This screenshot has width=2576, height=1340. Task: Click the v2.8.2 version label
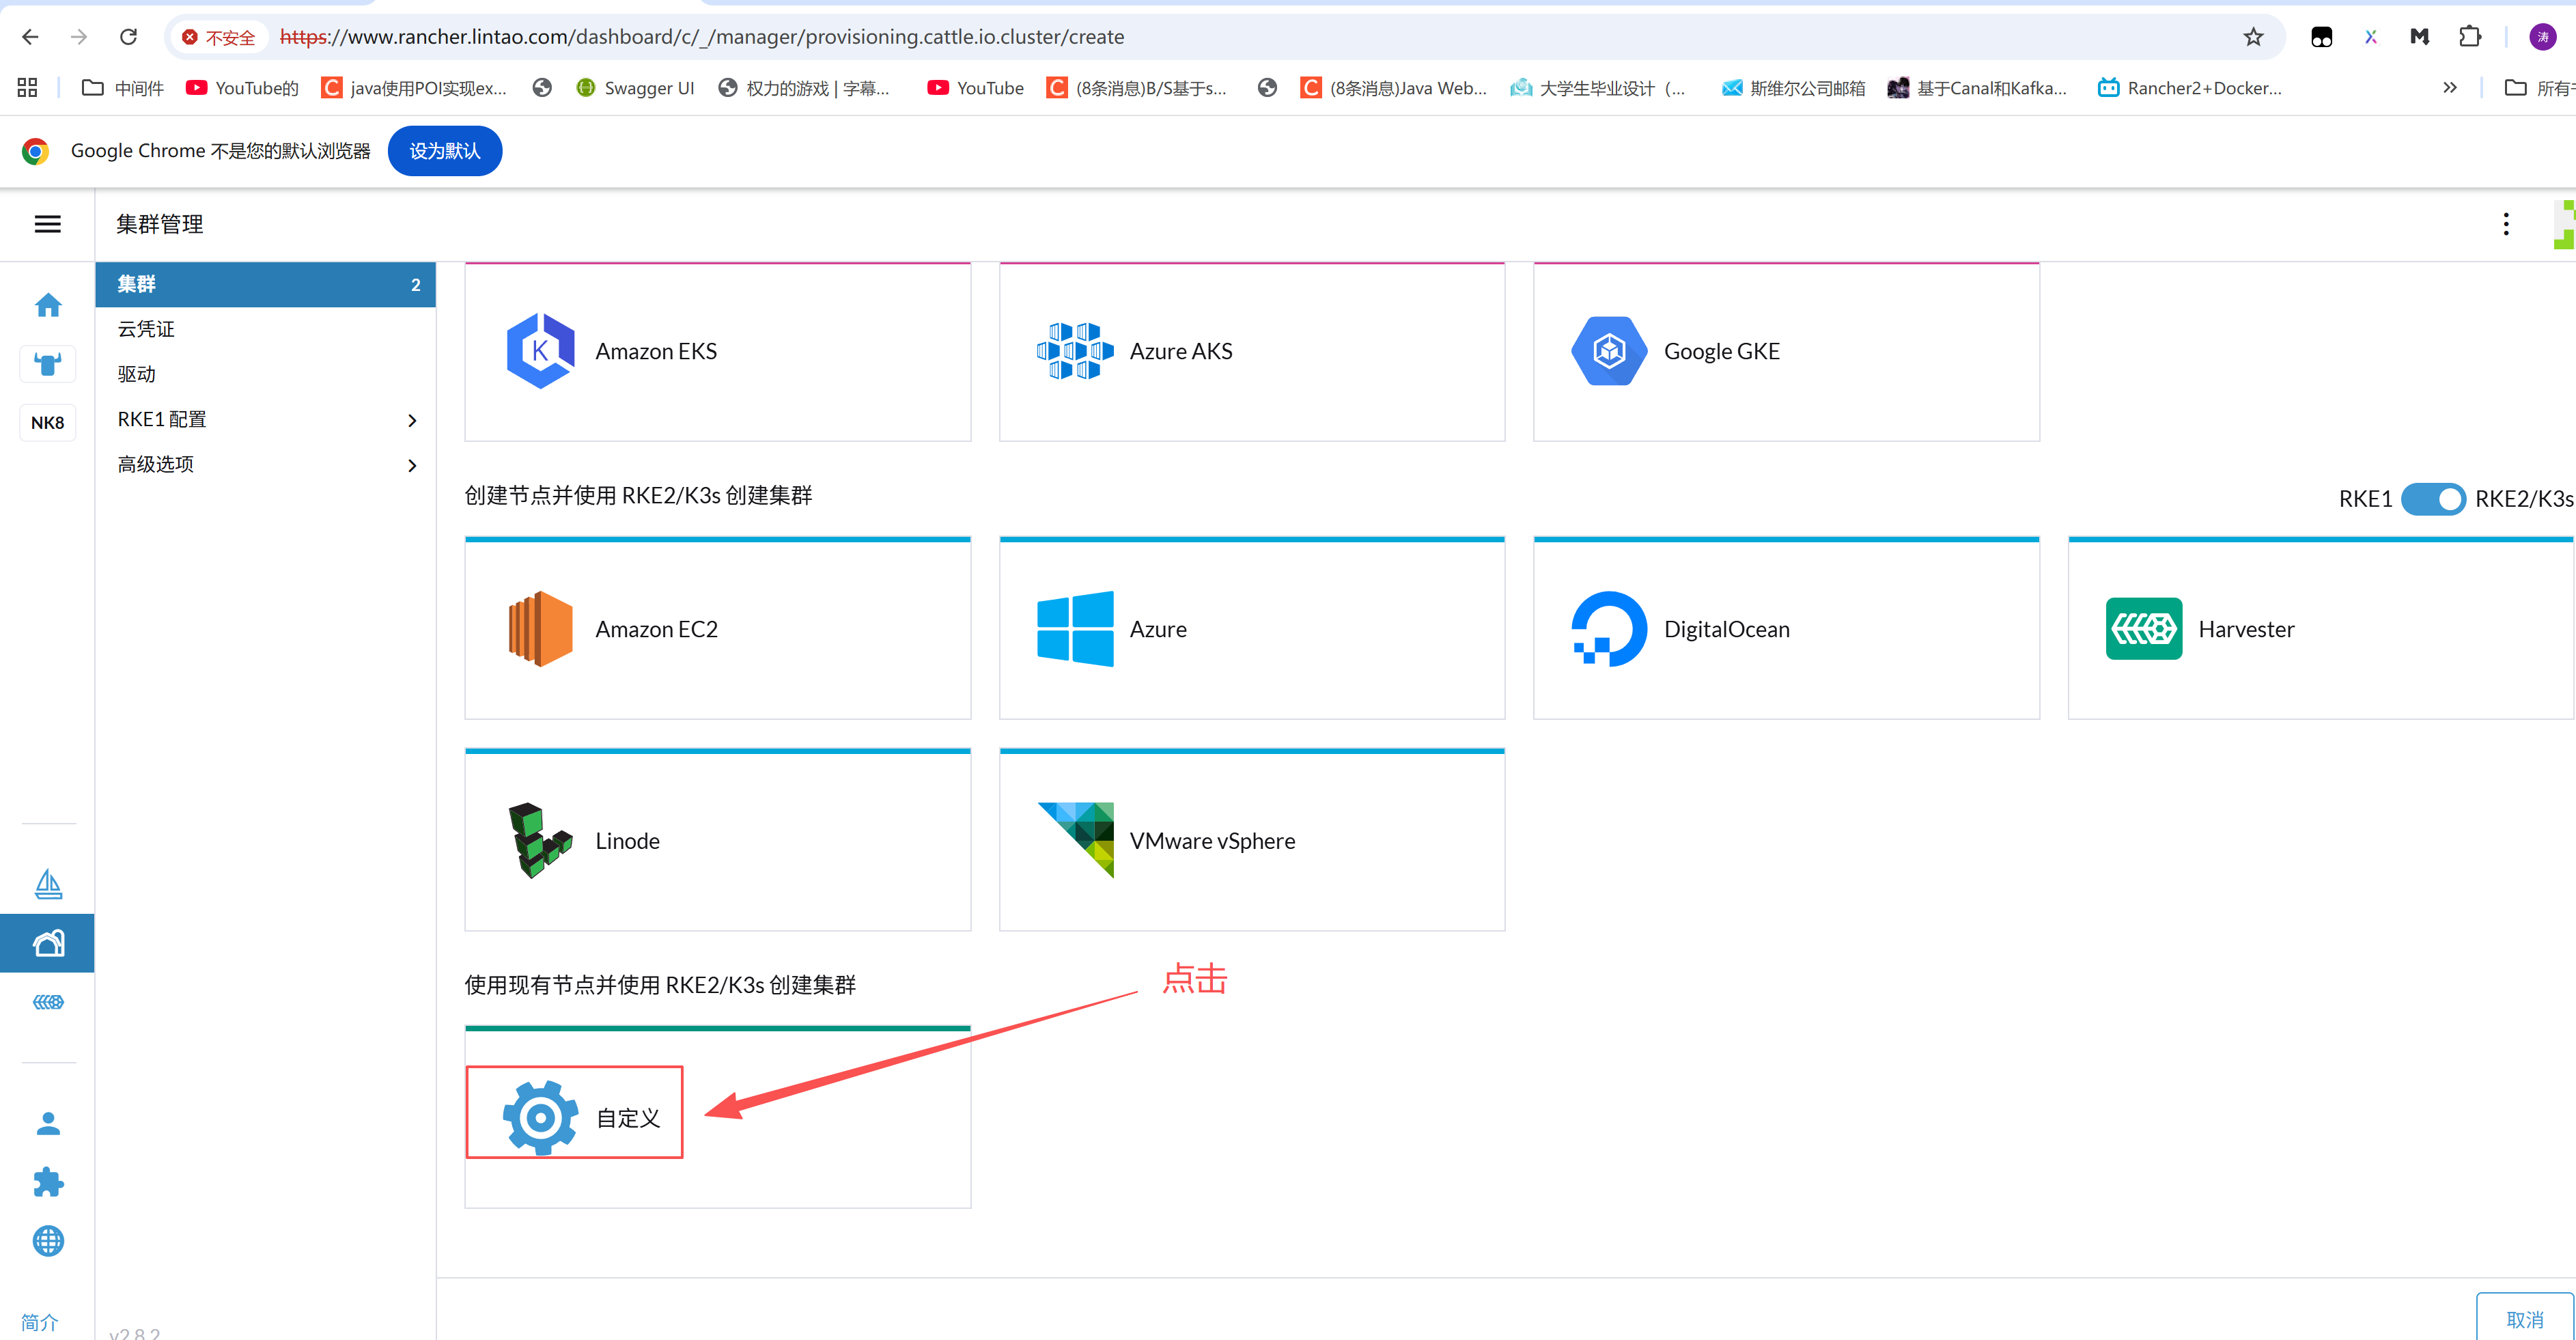pos(134,1333)
